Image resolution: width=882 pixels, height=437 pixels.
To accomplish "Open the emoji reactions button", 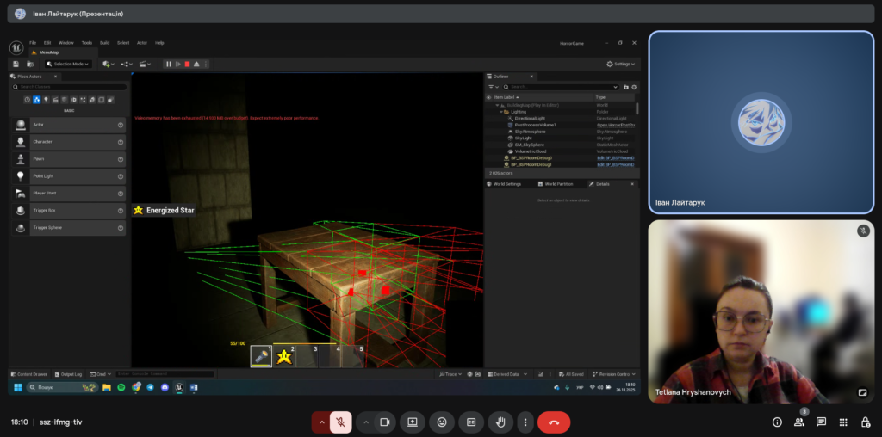I will pyautogui.click(x=442, y=422).
